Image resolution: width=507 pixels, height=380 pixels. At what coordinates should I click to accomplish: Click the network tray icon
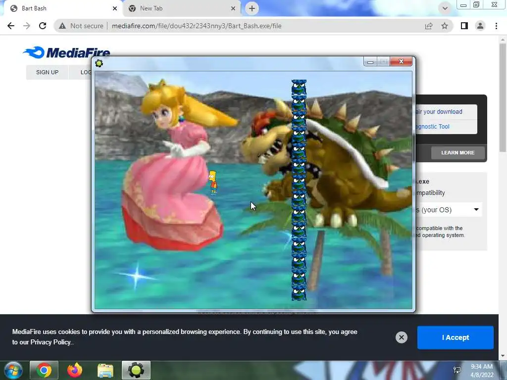(457, 370)
